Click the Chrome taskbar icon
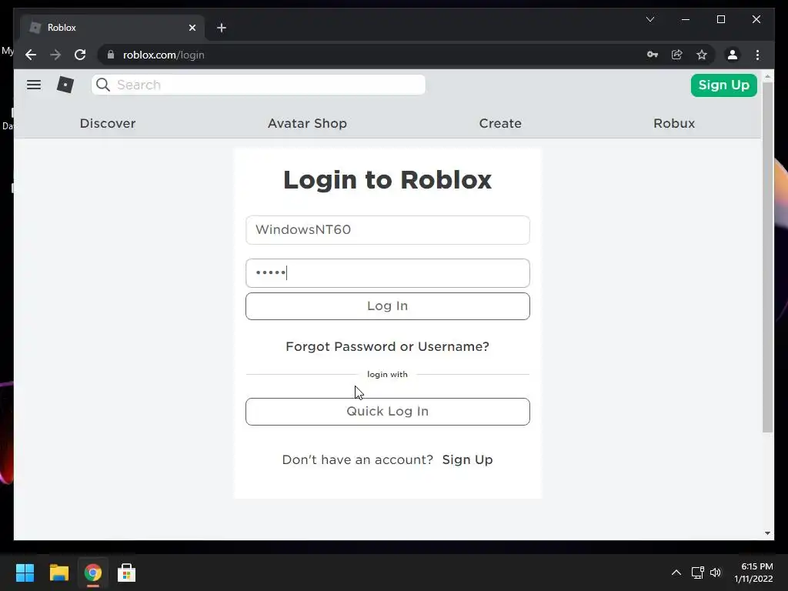788x591 pixels. tap(93, 573)
